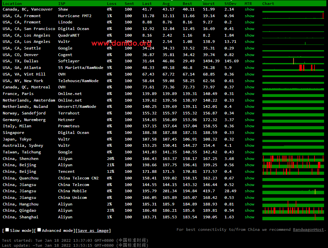Image resolution: width=328 pixels, height=248 pixels.
Task: Show MTR for Vint Hill OVH
Action: click(250, 74)
